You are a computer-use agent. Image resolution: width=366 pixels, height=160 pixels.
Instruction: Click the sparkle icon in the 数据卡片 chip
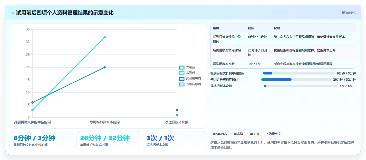click(x=267, y=134)
